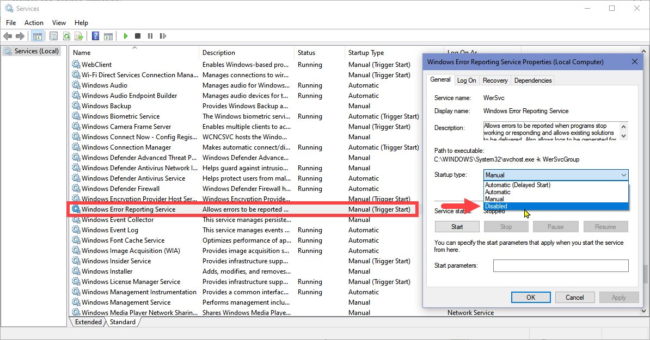Switch to the Extended view tab
Image resolution: width=650 pixels, height=340 pixels.
tap(88, 322)
